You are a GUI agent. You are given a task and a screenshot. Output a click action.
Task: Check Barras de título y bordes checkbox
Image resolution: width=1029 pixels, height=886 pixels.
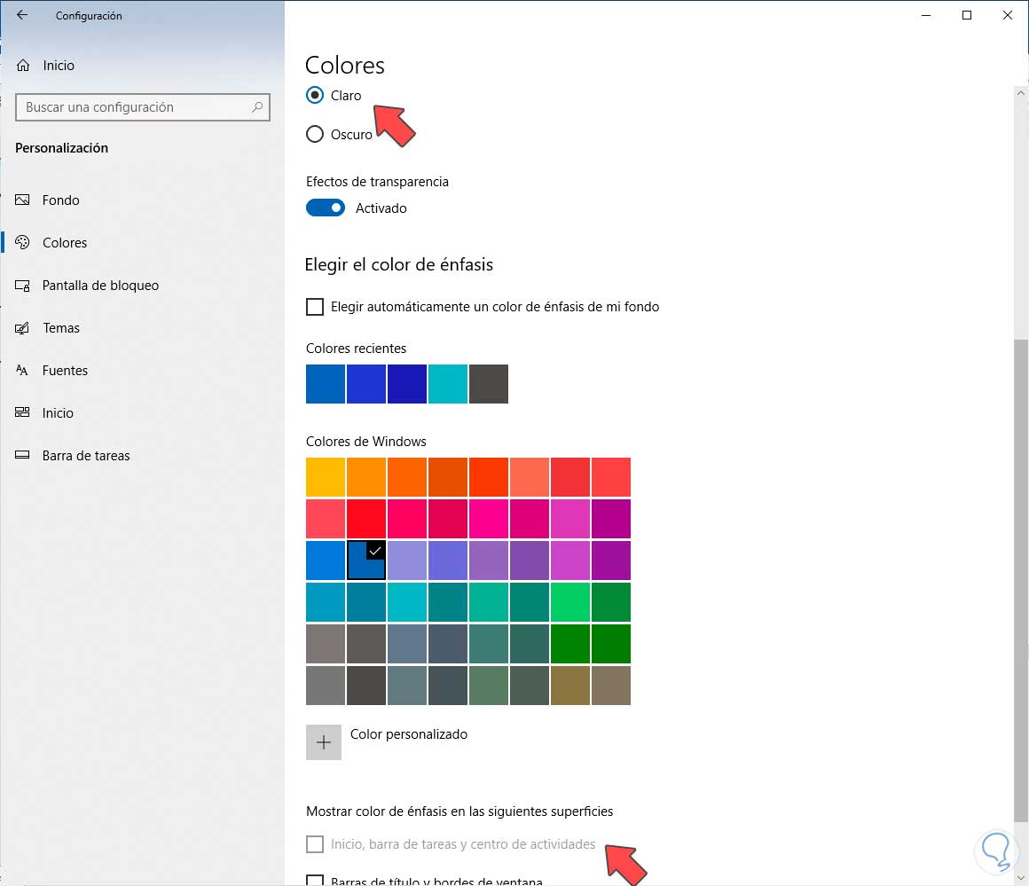click(x=315, y=880)
